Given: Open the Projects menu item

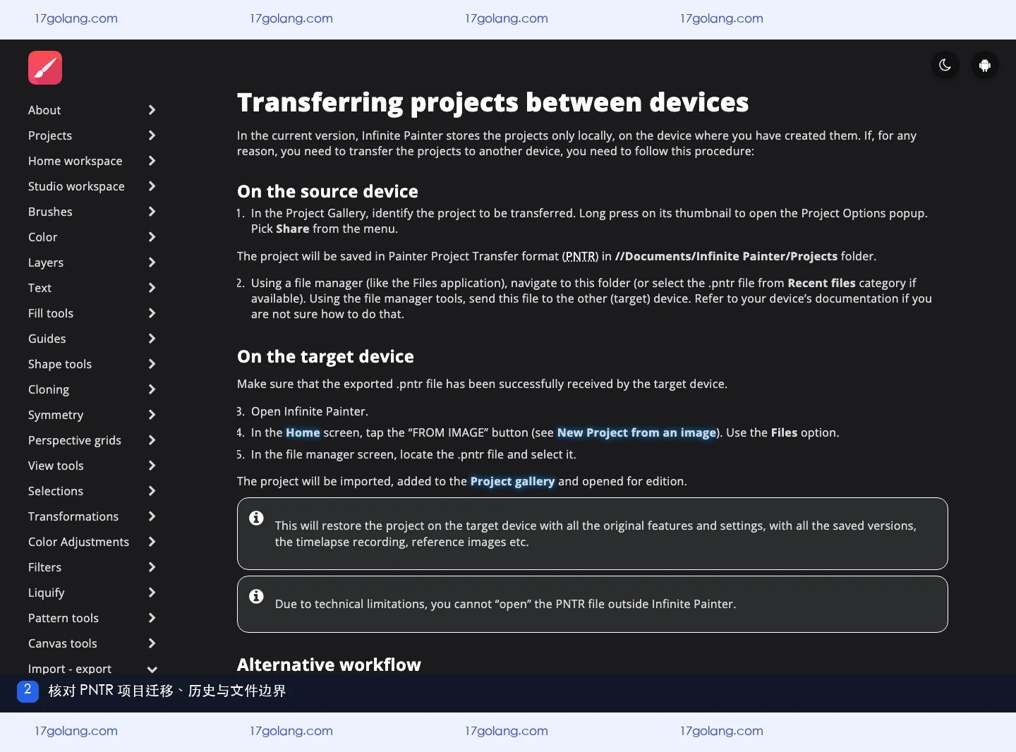Looking at the screenshot, I should coord(50,135).
